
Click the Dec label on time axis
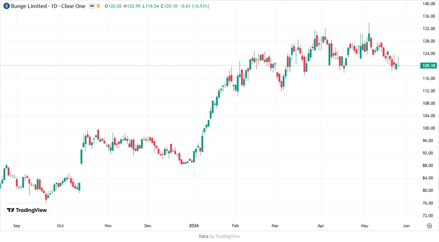click(147, 225)
